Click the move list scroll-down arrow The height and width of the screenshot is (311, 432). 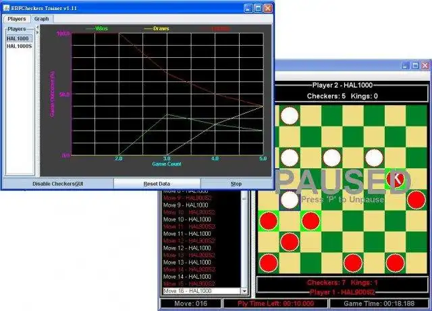click(244, 291)
